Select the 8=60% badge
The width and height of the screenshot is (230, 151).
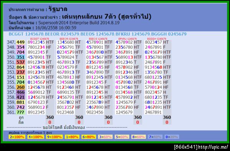pyautogui.click(x=139, y=137)
